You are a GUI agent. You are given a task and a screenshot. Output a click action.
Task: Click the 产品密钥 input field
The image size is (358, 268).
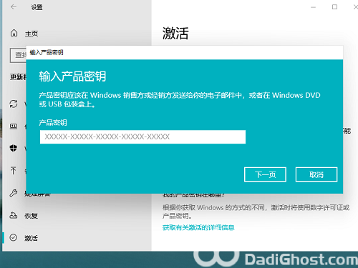142,137
